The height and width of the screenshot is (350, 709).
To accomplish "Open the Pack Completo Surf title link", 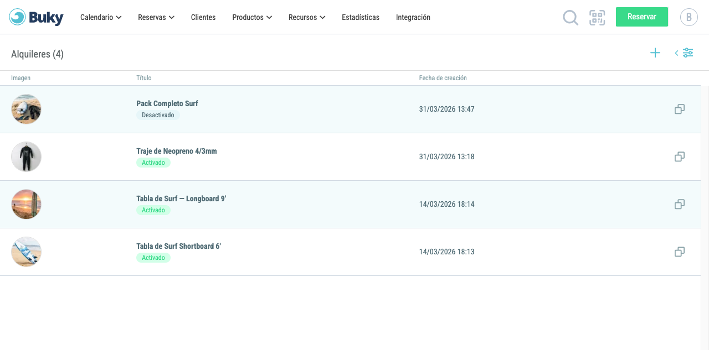I will point(167,103).
